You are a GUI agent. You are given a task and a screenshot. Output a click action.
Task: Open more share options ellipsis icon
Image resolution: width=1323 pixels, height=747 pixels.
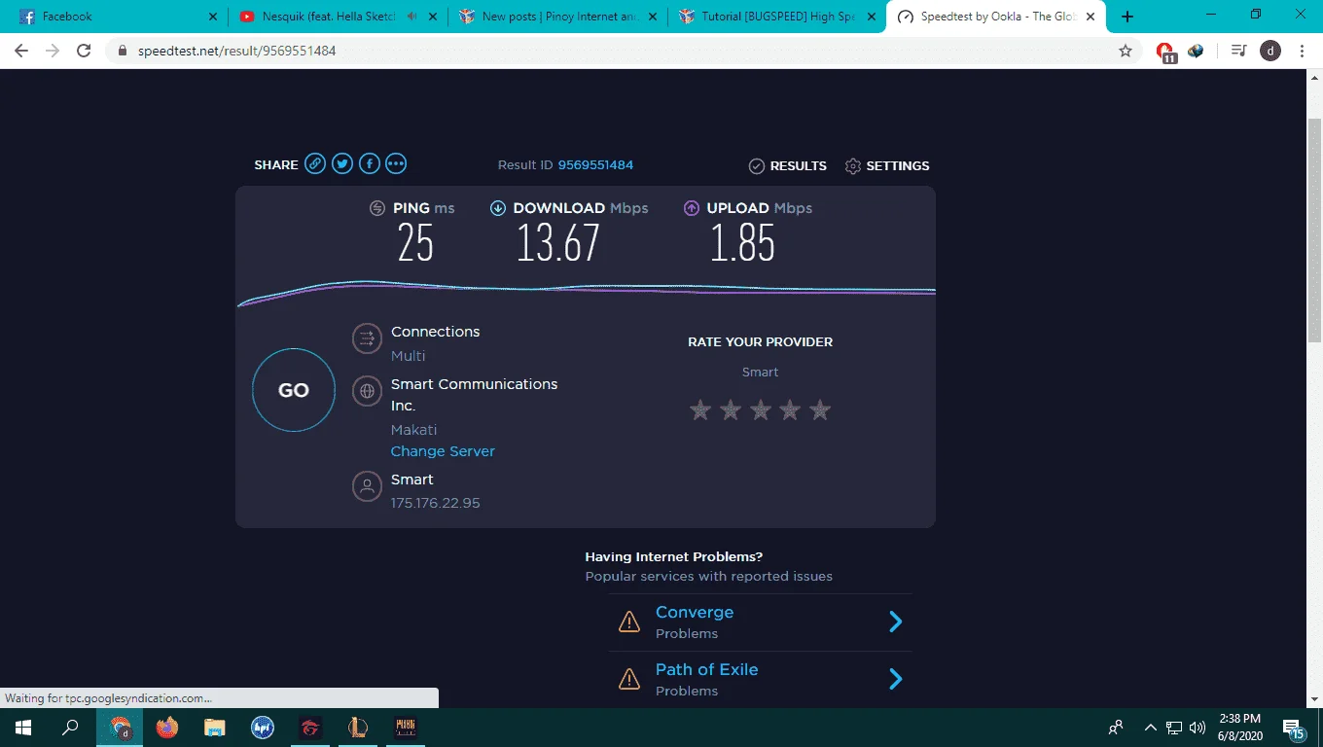pyautogui.click(x=396, y=164)
